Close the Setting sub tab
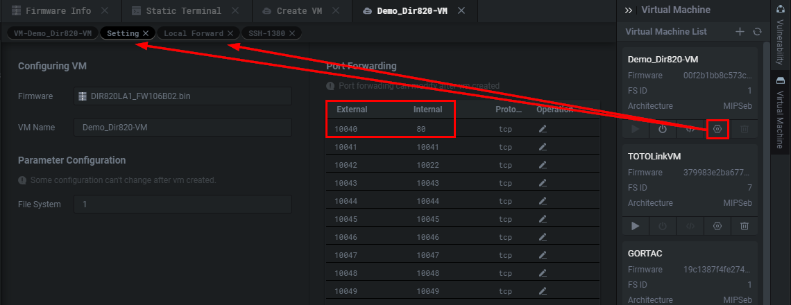The image size is (791, 305). point(146,33)
